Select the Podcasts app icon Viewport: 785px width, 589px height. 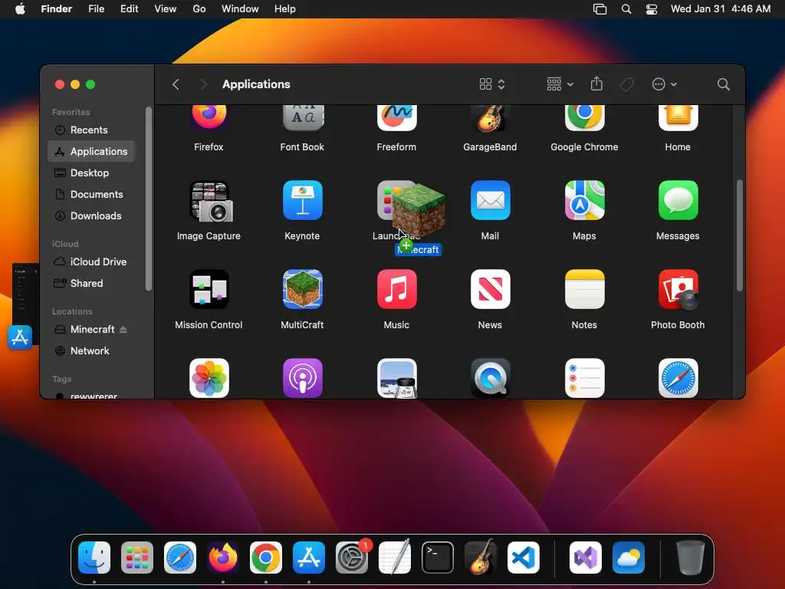(x=303, y=378)
